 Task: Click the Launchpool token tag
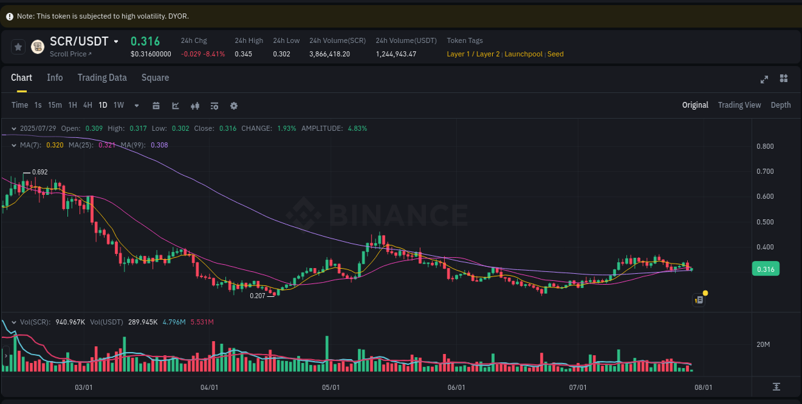(524, 54)
